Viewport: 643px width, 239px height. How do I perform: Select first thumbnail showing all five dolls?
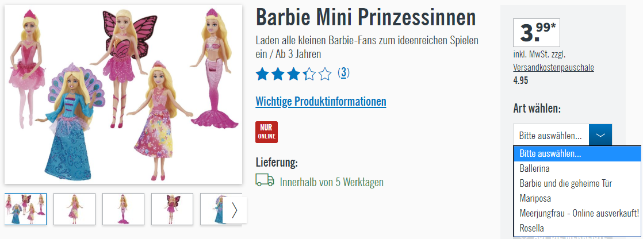(x=26, y=209)
